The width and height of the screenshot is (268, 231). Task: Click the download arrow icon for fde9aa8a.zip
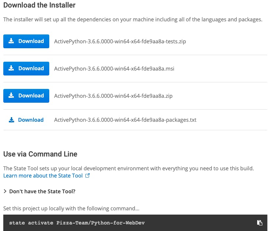click(x=11, y=96)
